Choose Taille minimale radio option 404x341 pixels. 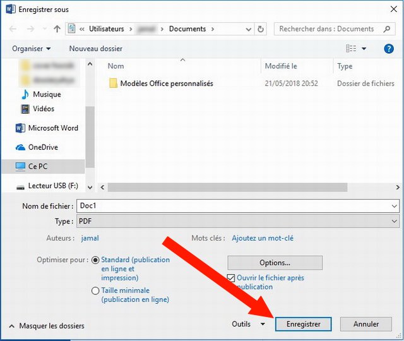point(95,291)
